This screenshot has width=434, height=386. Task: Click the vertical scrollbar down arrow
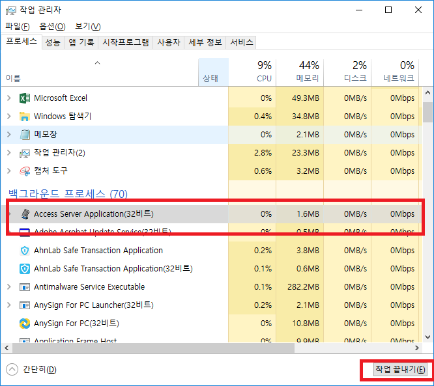pyautogui.click(x=428, y=337)
